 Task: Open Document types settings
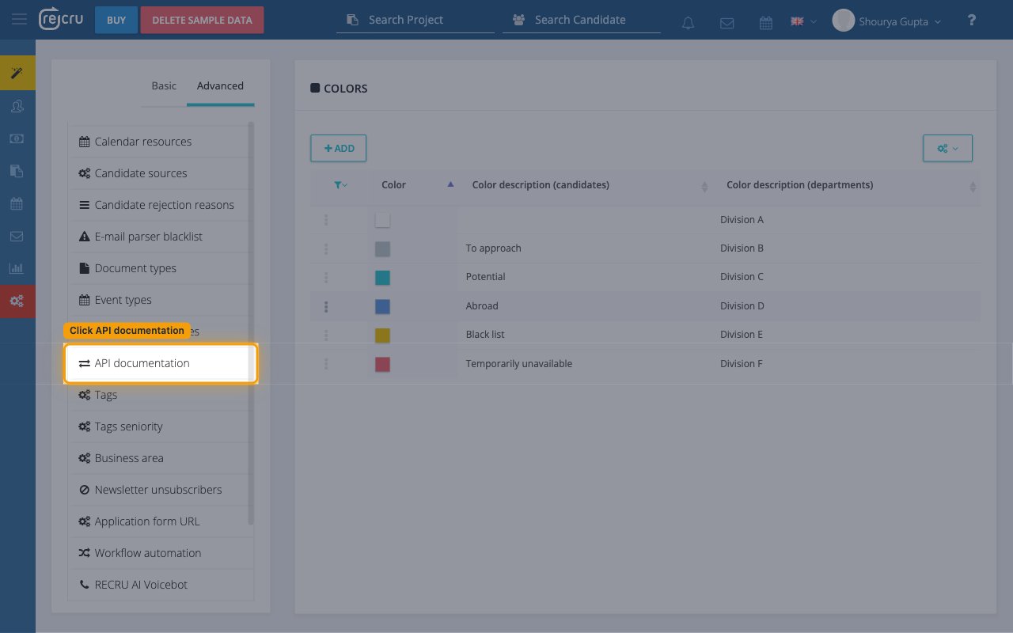(161, 268)
